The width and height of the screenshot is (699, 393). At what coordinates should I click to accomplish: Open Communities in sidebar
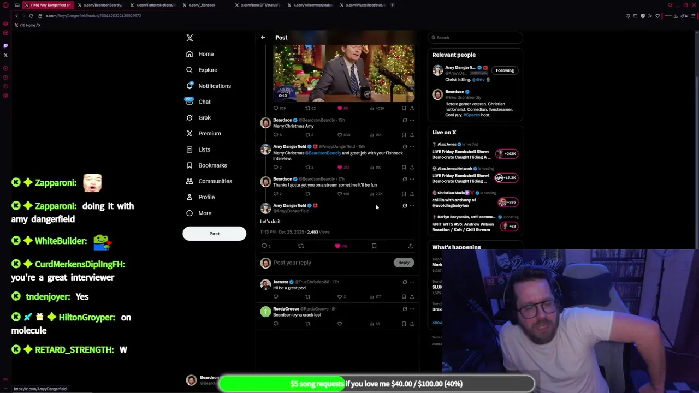click(209, 181)
